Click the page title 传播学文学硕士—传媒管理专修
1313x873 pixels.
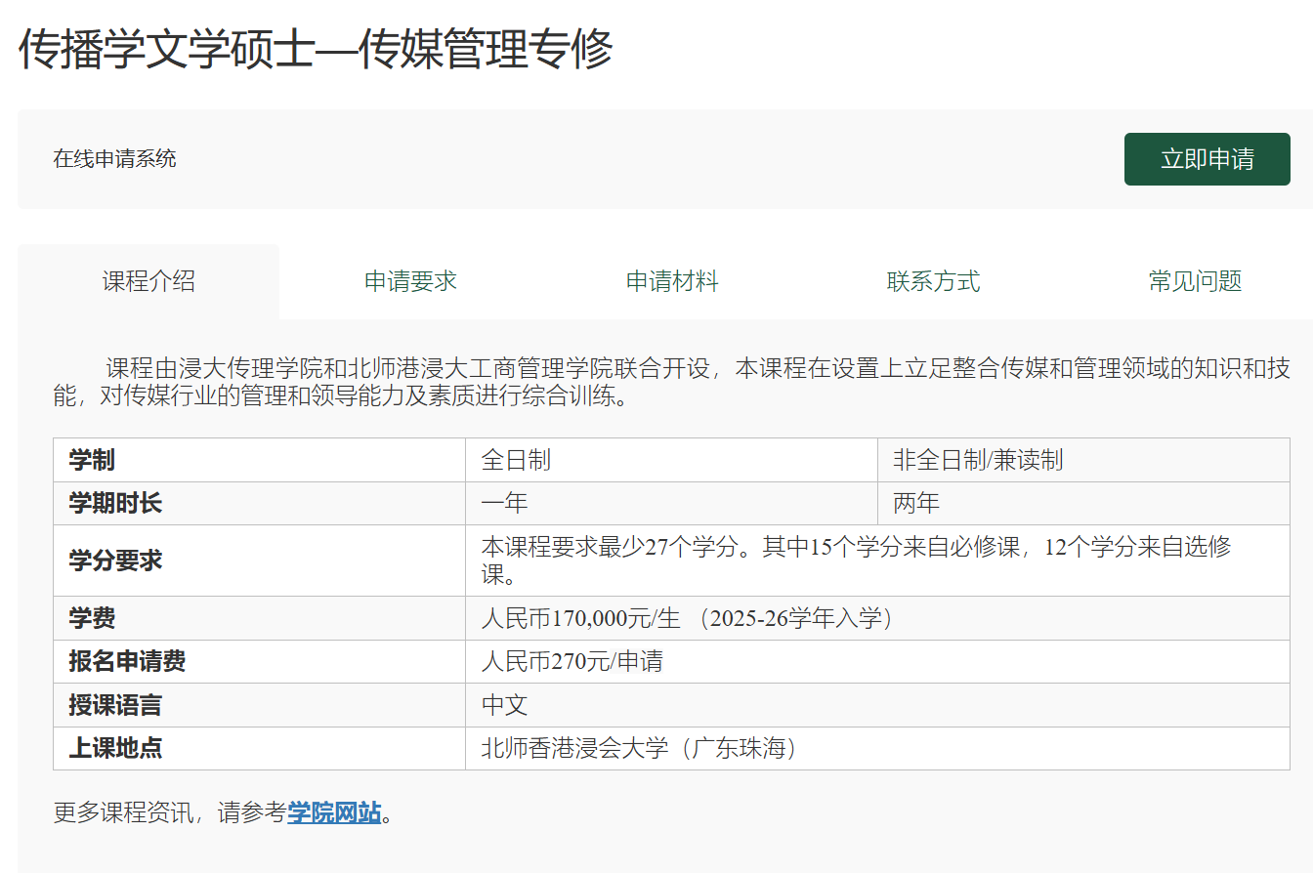pos(316,49)
